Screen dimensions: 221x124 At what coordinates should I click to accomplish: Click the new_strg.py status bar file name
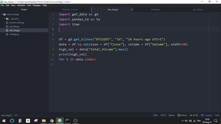click(7, 115)
